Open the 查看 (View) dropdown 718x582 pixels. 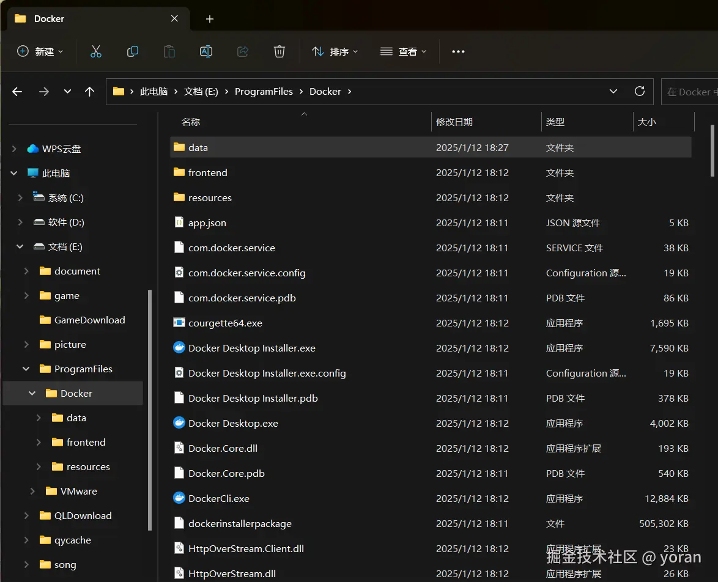pos(404,52)
